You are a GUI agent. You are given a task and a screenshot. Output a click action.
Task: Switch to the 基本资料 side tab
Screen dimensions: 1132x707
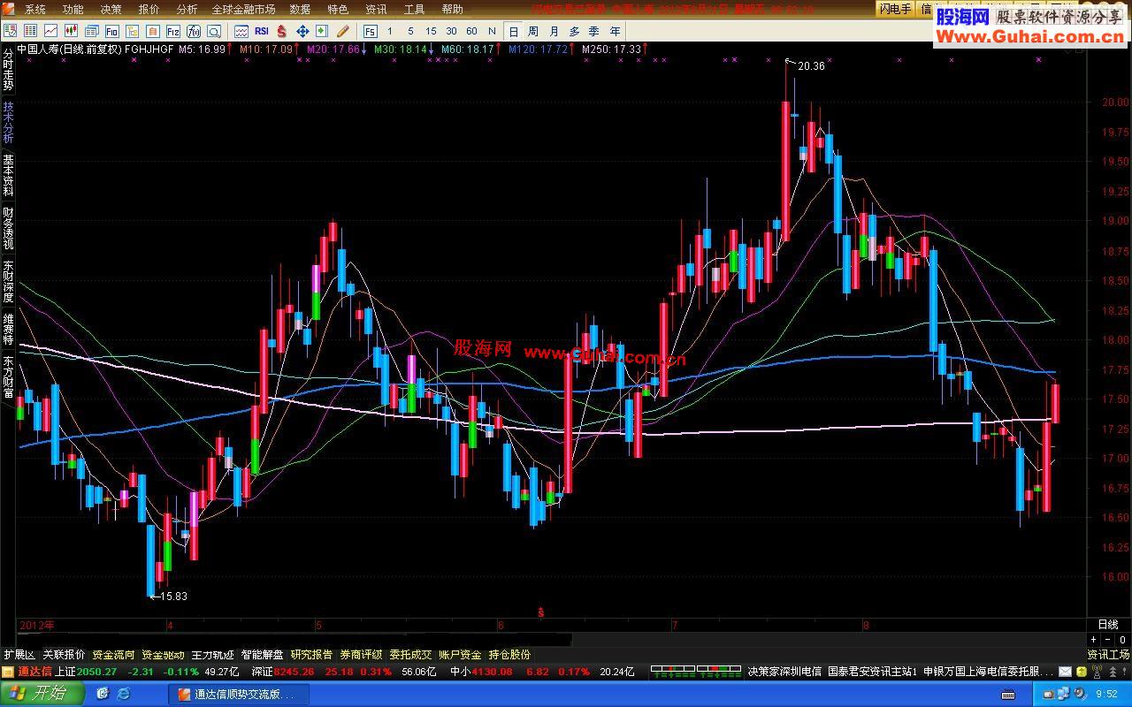pyautogui.click(x=8, y=176)
